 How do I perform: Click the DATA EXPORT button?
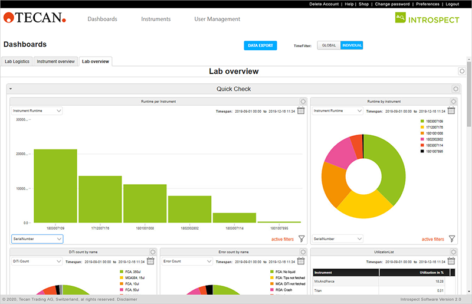tap(260, 45)
